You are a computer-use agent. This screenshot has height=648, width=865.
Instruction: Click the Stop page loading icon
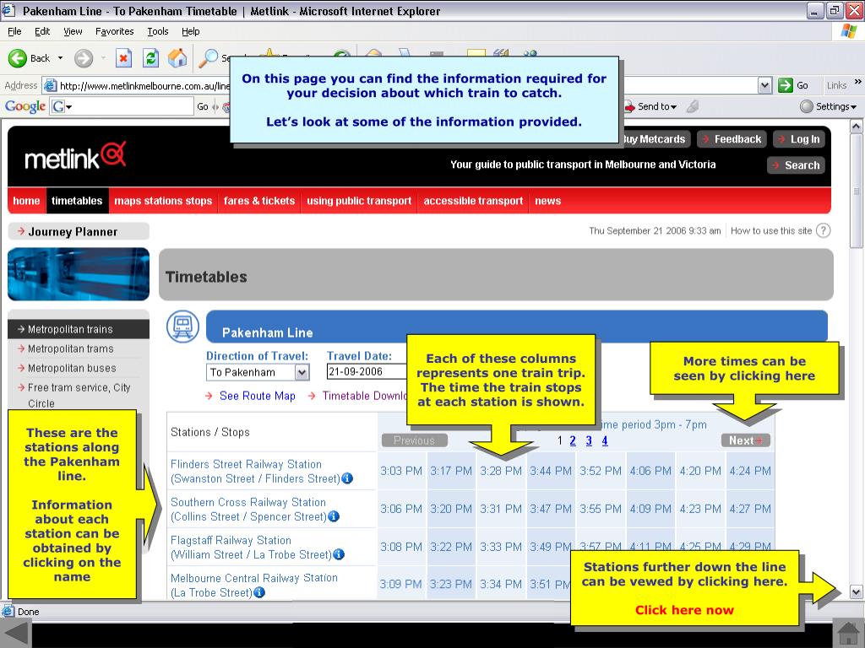123,58
